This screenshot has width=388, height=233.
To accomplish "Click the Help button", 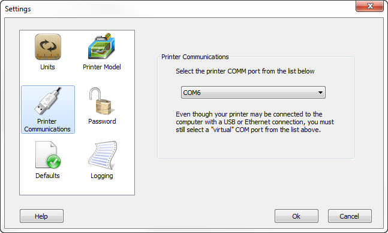I will click(x=41, y=216).
